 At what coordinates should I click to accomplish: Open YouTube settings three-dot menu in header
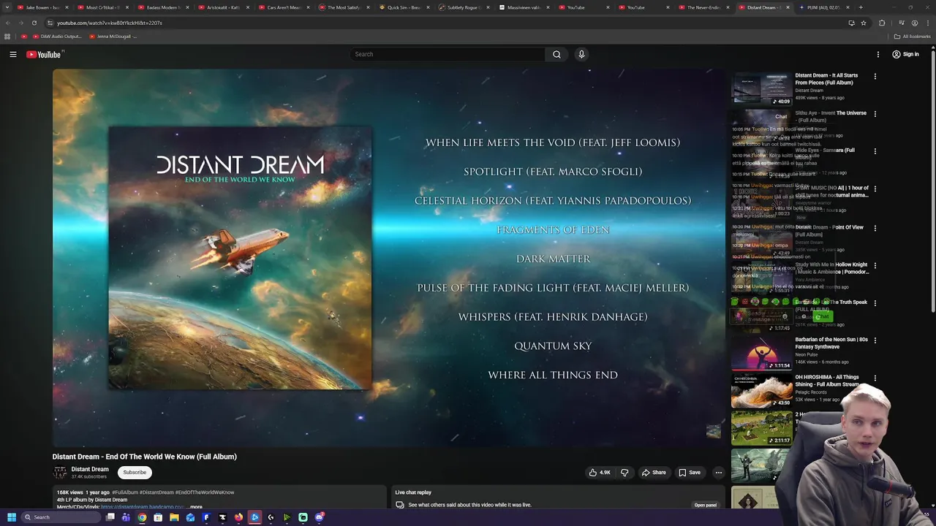(x=878, y=54)
